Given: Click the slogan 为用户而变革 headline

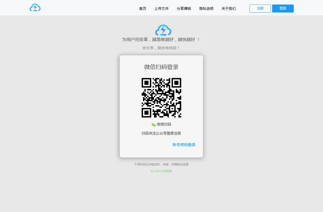Looking at the screenshot, I should [x=161, y=40].
